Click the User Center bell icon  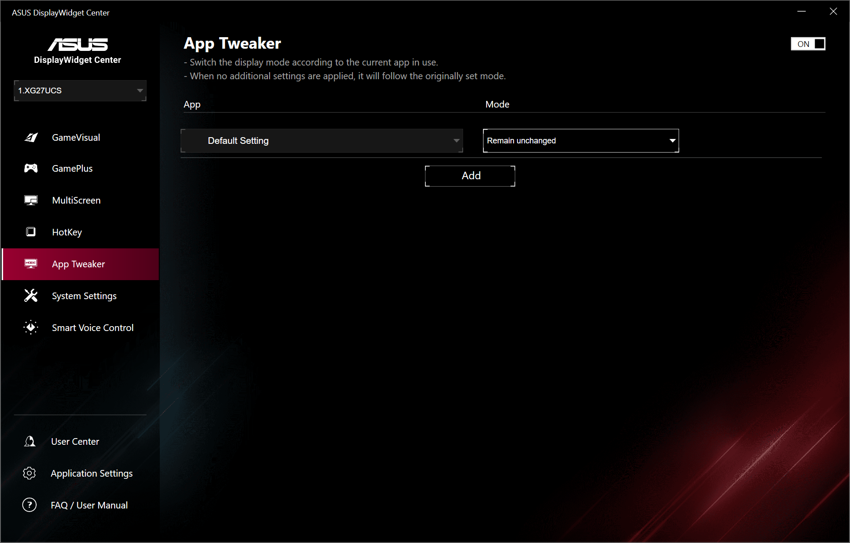pos(30,441)
